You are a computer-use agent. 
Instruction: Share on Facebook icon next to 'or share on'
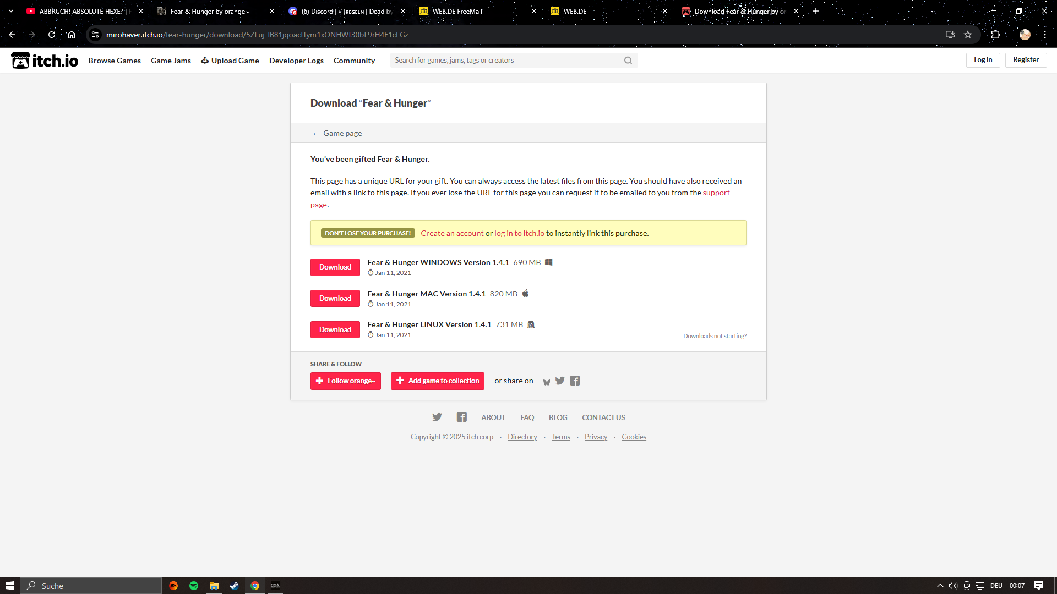tap(575, 381)
